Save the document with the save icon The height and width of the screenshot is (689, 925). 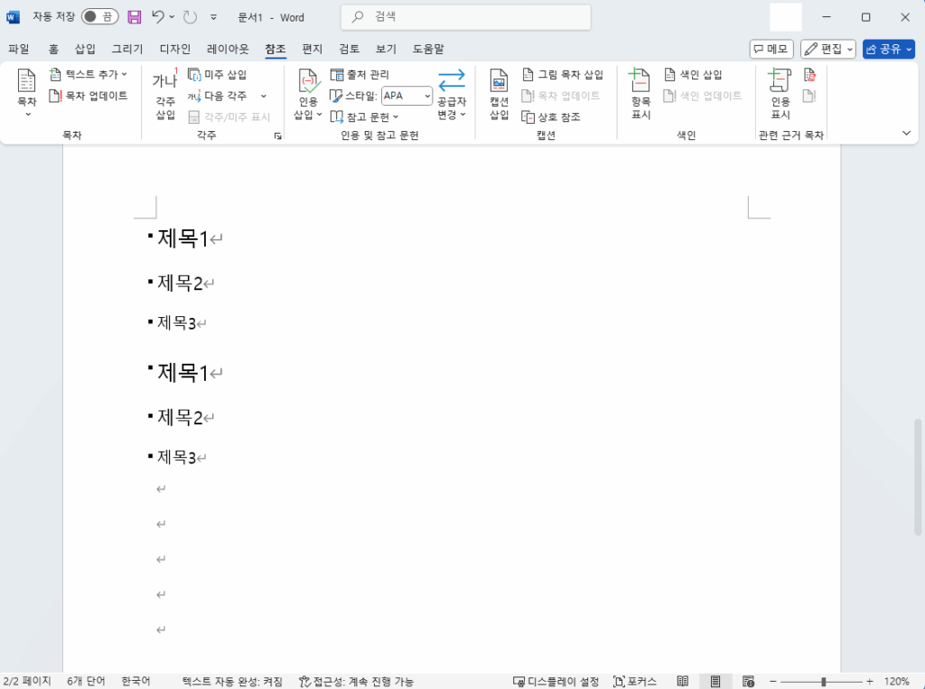coord(134,17)
